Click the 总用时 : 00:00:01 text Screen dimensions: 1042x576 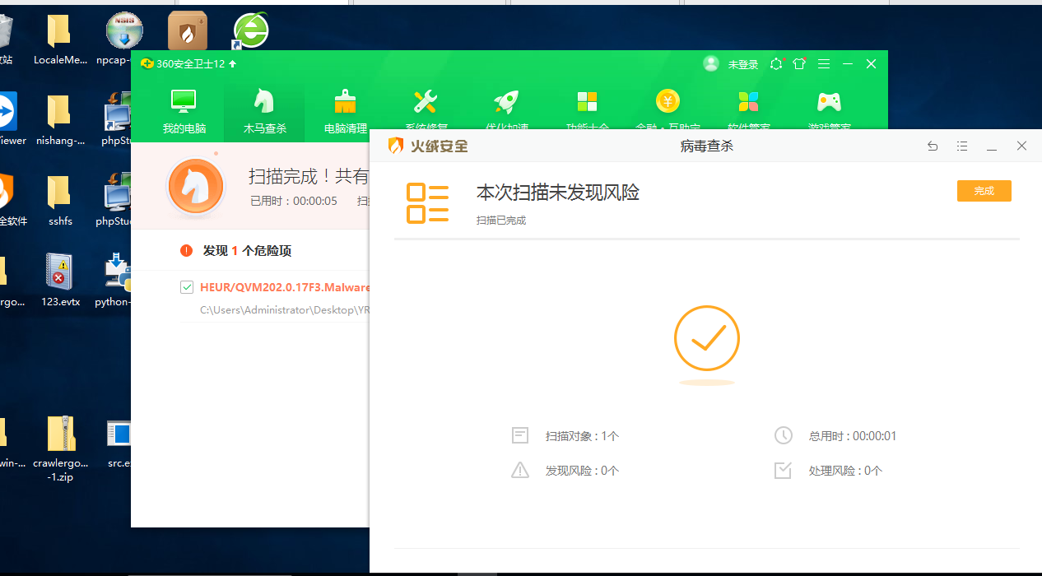point(853,436)
